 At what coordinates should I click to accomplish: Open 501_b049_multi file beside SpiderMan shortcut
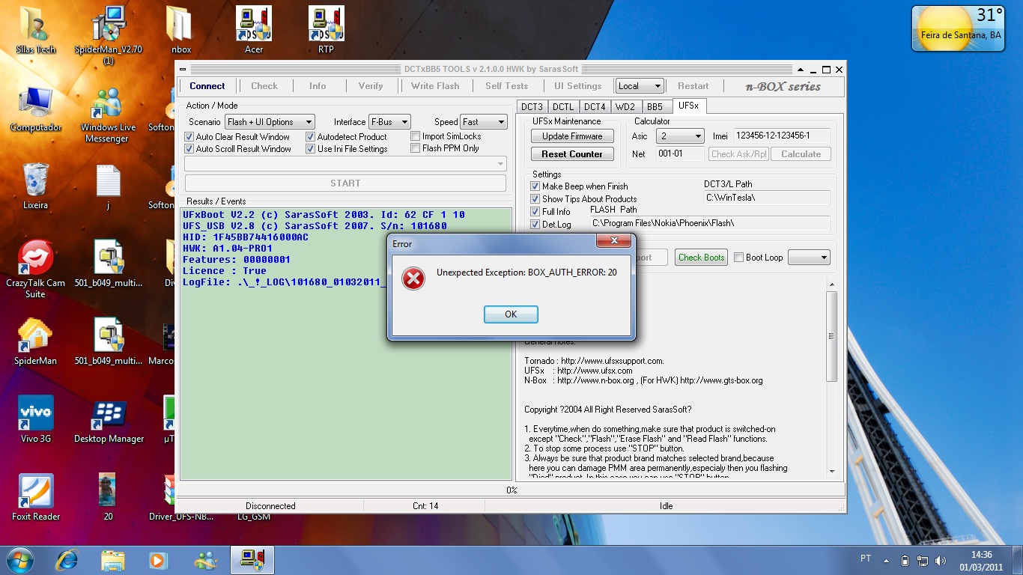tap(109, 341)
